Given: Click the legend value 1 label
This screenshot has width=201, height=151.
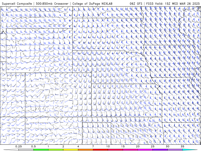Looking at the screenshot, I should pyautogui.click(x=48, y=146).
